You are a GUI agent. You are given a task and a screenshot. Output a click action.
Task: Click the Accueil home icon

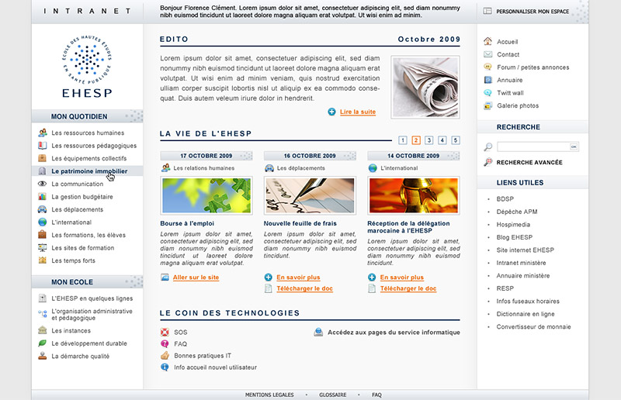point(487,41)
